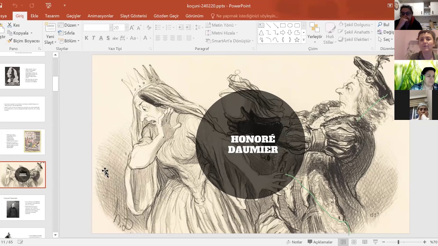Open the Yerleştir arrange tool
This screenshot has width=438, height=246.
314,33
